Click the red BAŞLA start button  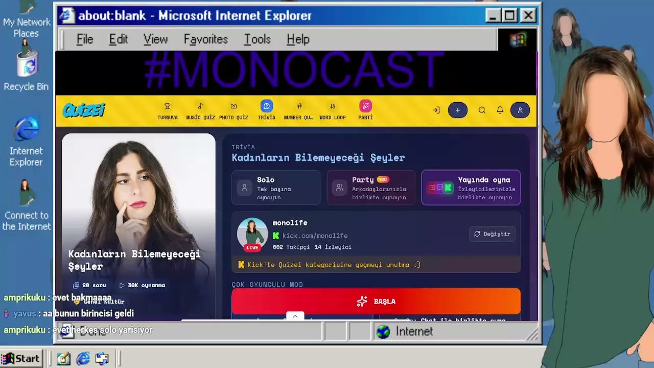coord(376,301)
